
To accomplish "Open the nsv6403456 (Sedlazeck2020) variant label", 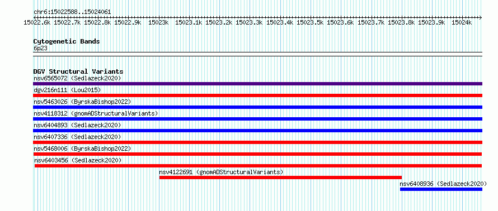I will 78,160.
